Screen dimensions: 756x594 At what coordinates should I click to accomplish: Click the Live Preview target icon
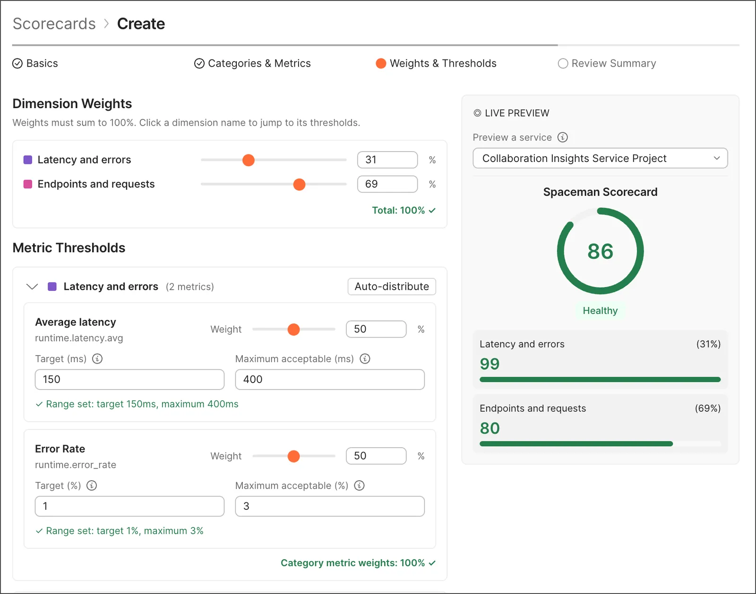click(x=477, y=113)
